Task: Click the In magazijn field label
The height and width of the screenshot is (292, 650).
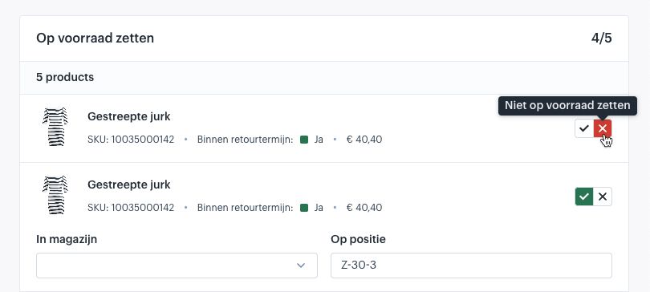Action: pyautogui.click(x=67, y=239)
